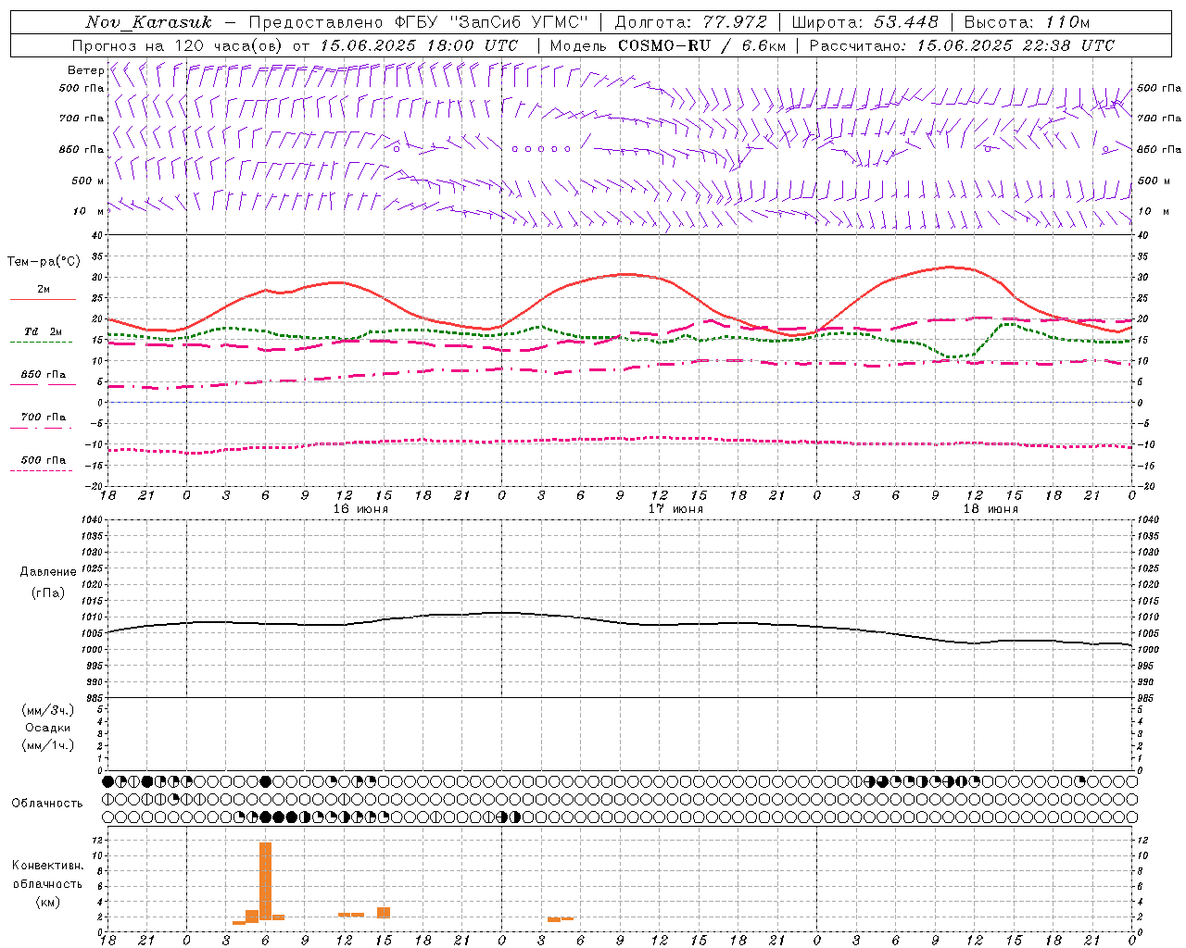1186x948 pixels.
Task: Click the longitude value Долгота: 77.972
Action: coord(691,22)
